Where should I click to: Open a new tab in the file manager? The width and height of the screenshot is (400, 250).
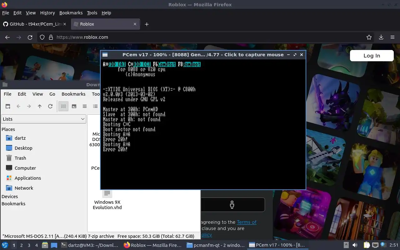[8, 106]
